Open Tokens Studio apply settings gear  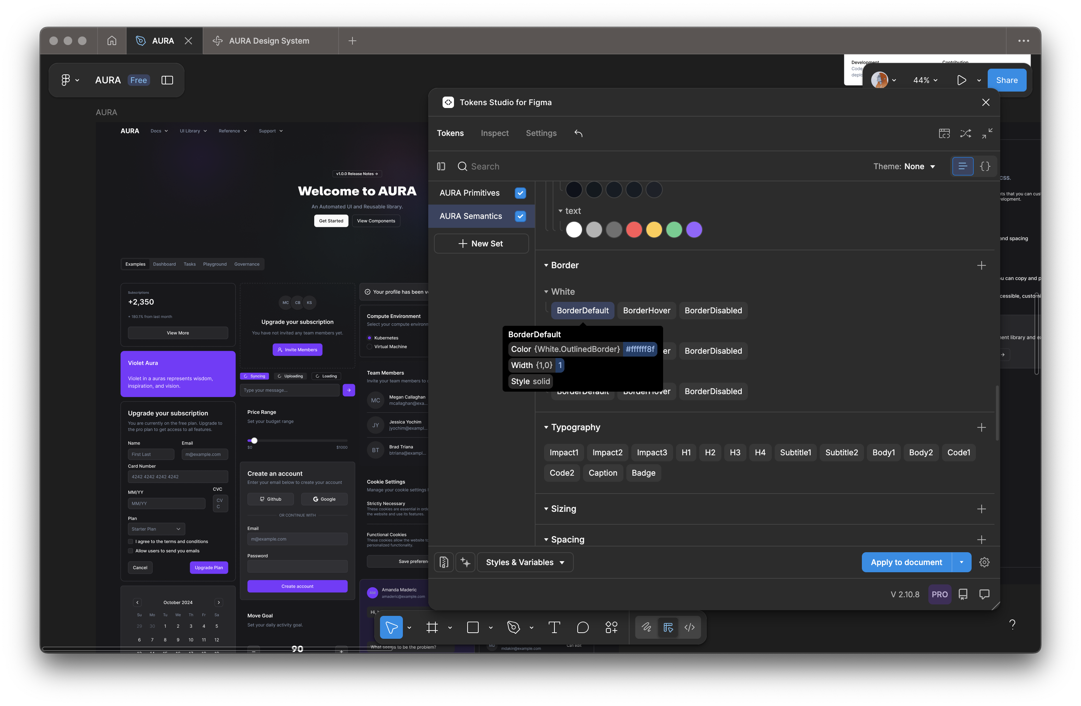984,562
